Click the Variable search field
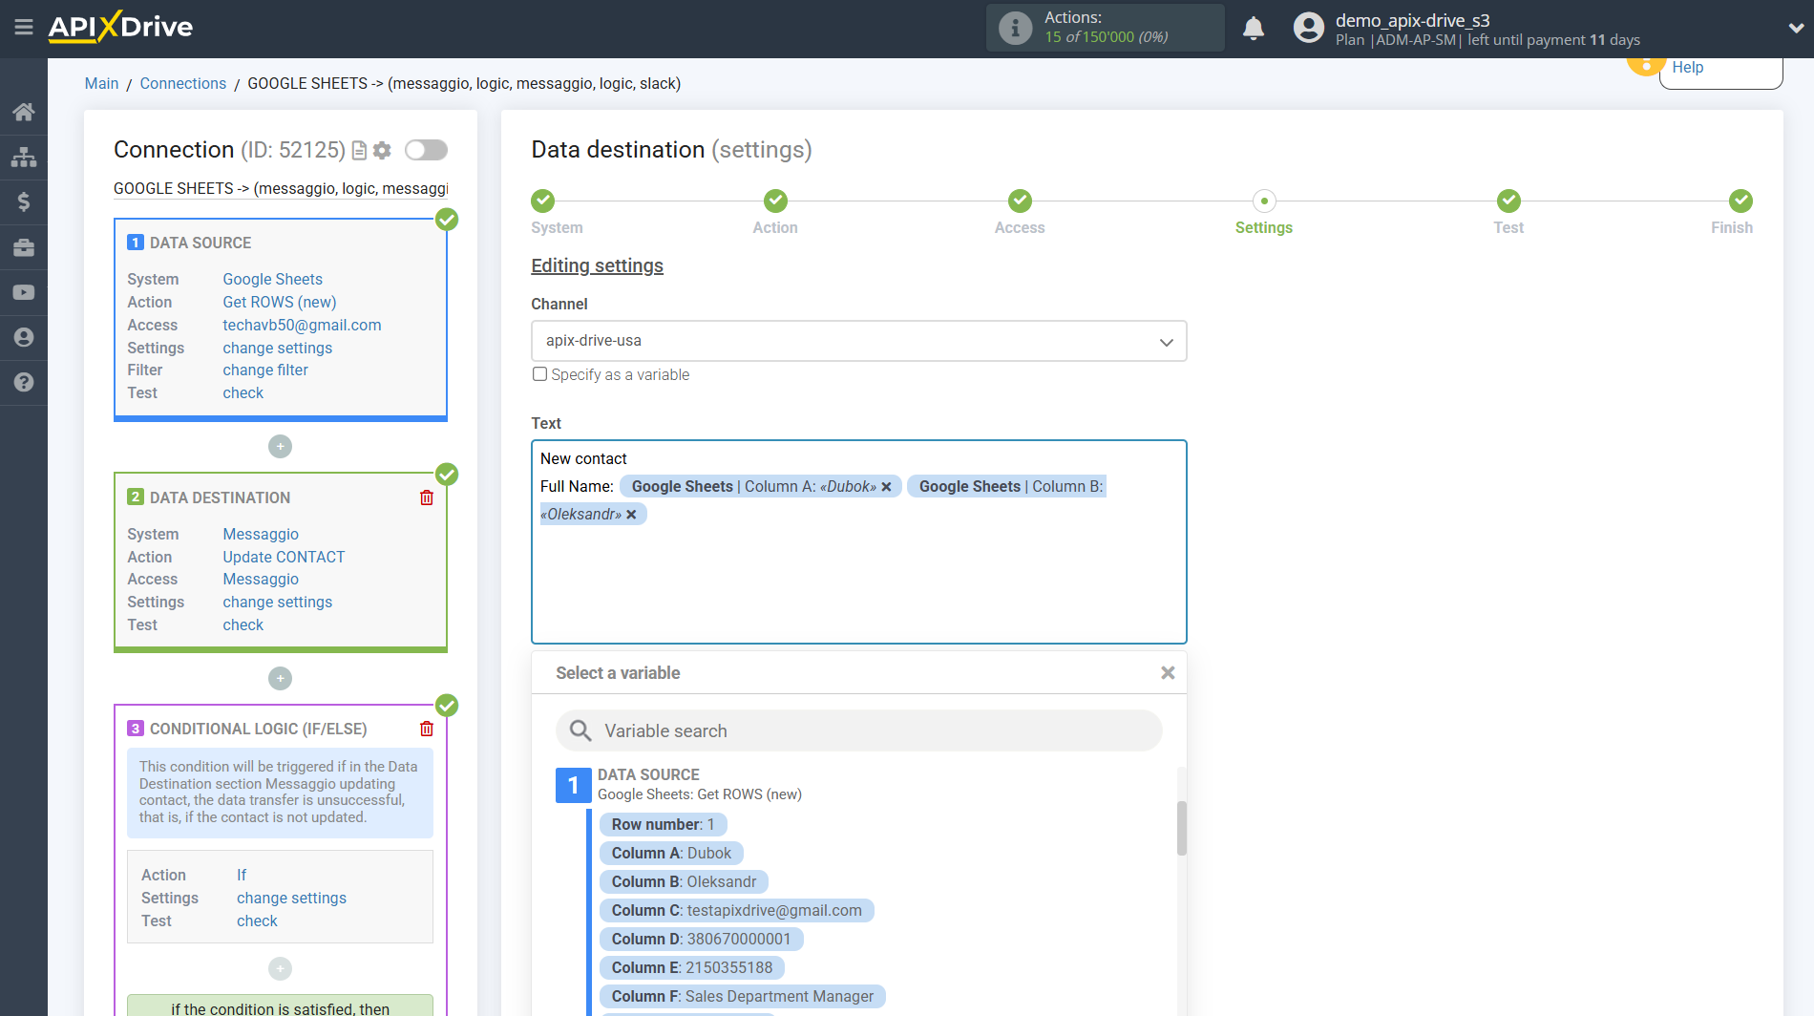This screenshot has height=1016, width=1814. [858, 730]
